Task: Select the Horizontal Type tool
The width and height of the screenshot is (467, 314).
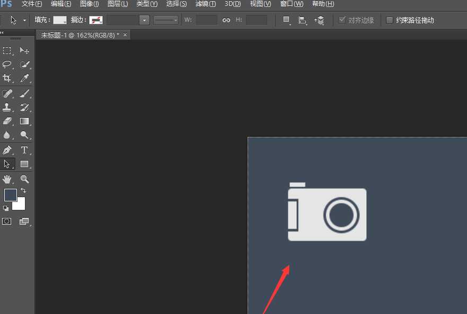Action: point(24,150)
